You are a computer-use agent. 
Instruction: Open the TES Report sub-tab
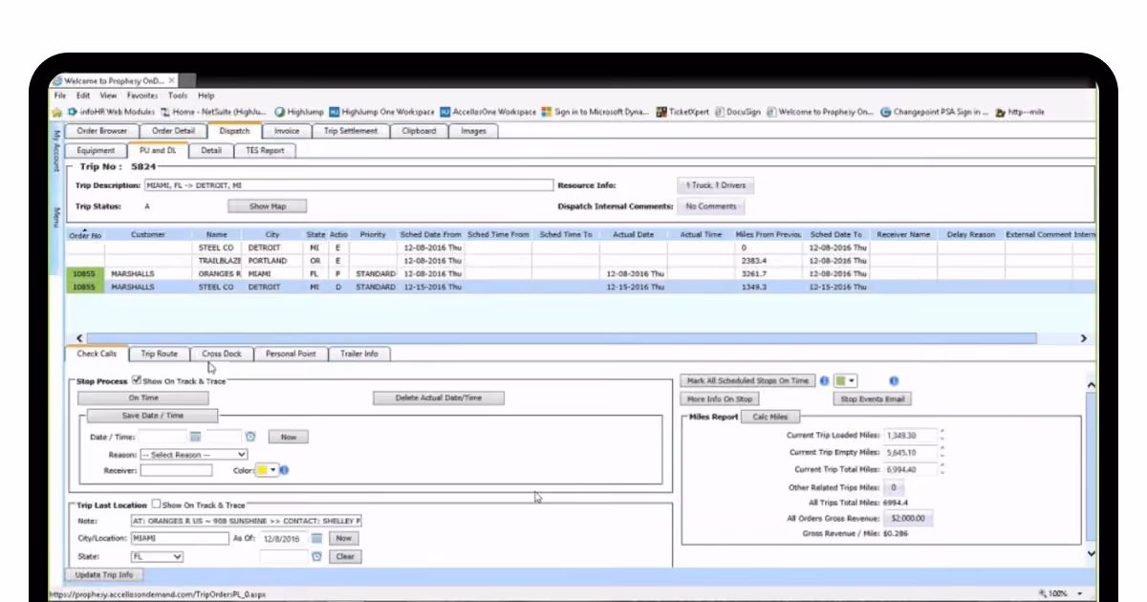pyautogui.click(x=265, y=150)
